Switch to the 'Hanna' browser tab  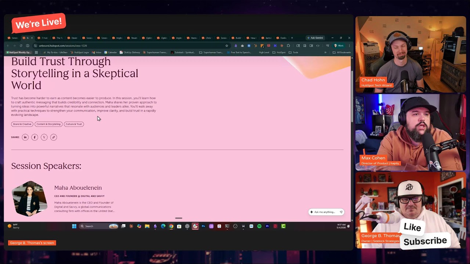[x=192, y=38]
